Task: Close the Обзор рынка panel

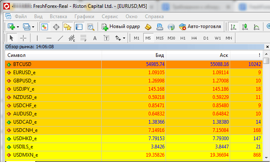Action: tap(268, 47)
